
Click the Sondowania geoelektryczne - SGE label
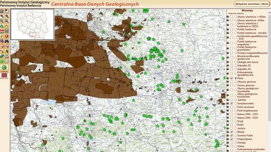click(x=252, y=37)
